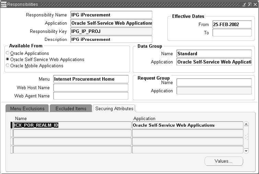Click the scrollbar thumb in attributes table

246,137
